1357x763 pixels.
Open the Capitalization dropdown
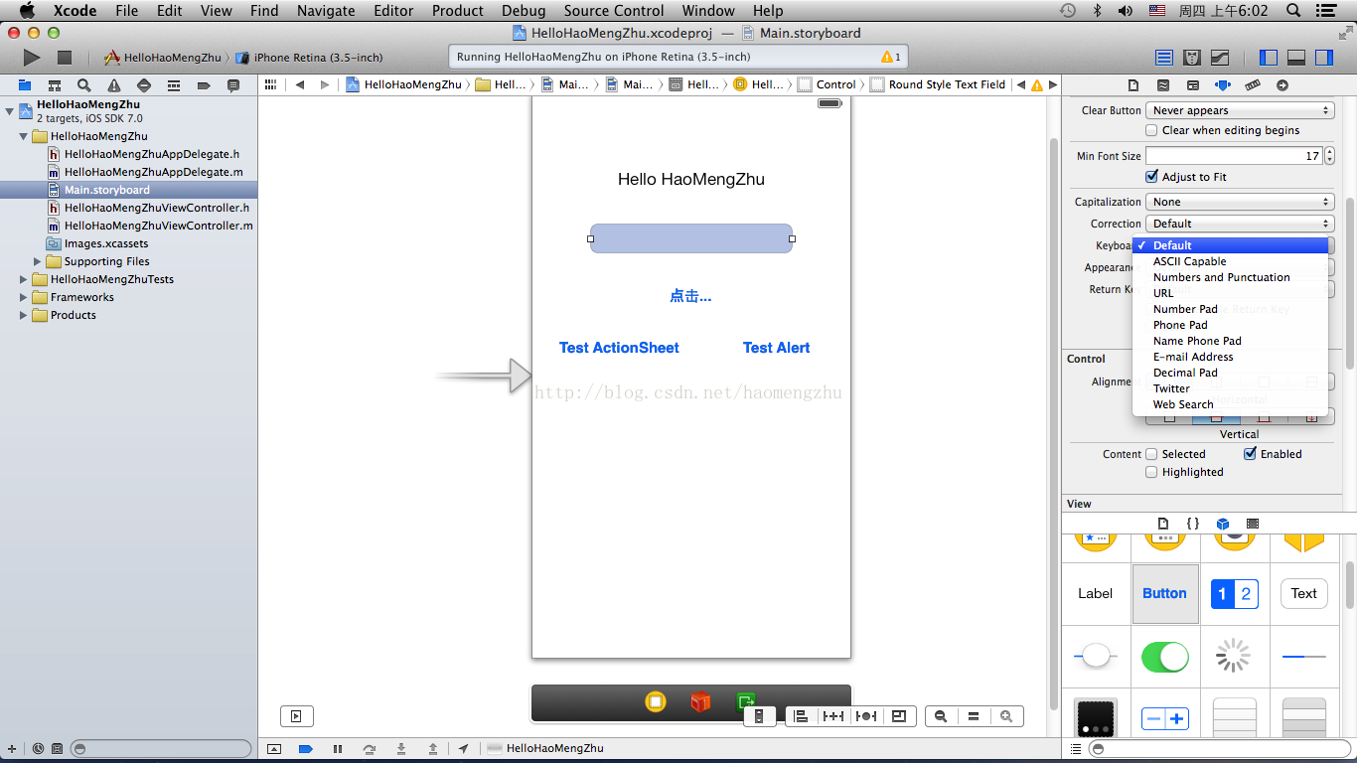[1240, 202]
